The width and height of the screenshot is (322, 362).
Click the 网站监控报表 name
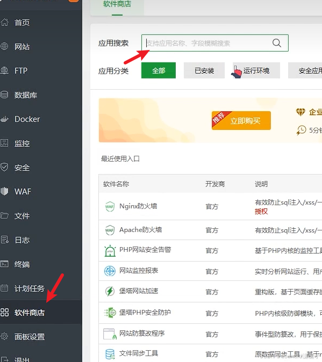click(139, 270)
